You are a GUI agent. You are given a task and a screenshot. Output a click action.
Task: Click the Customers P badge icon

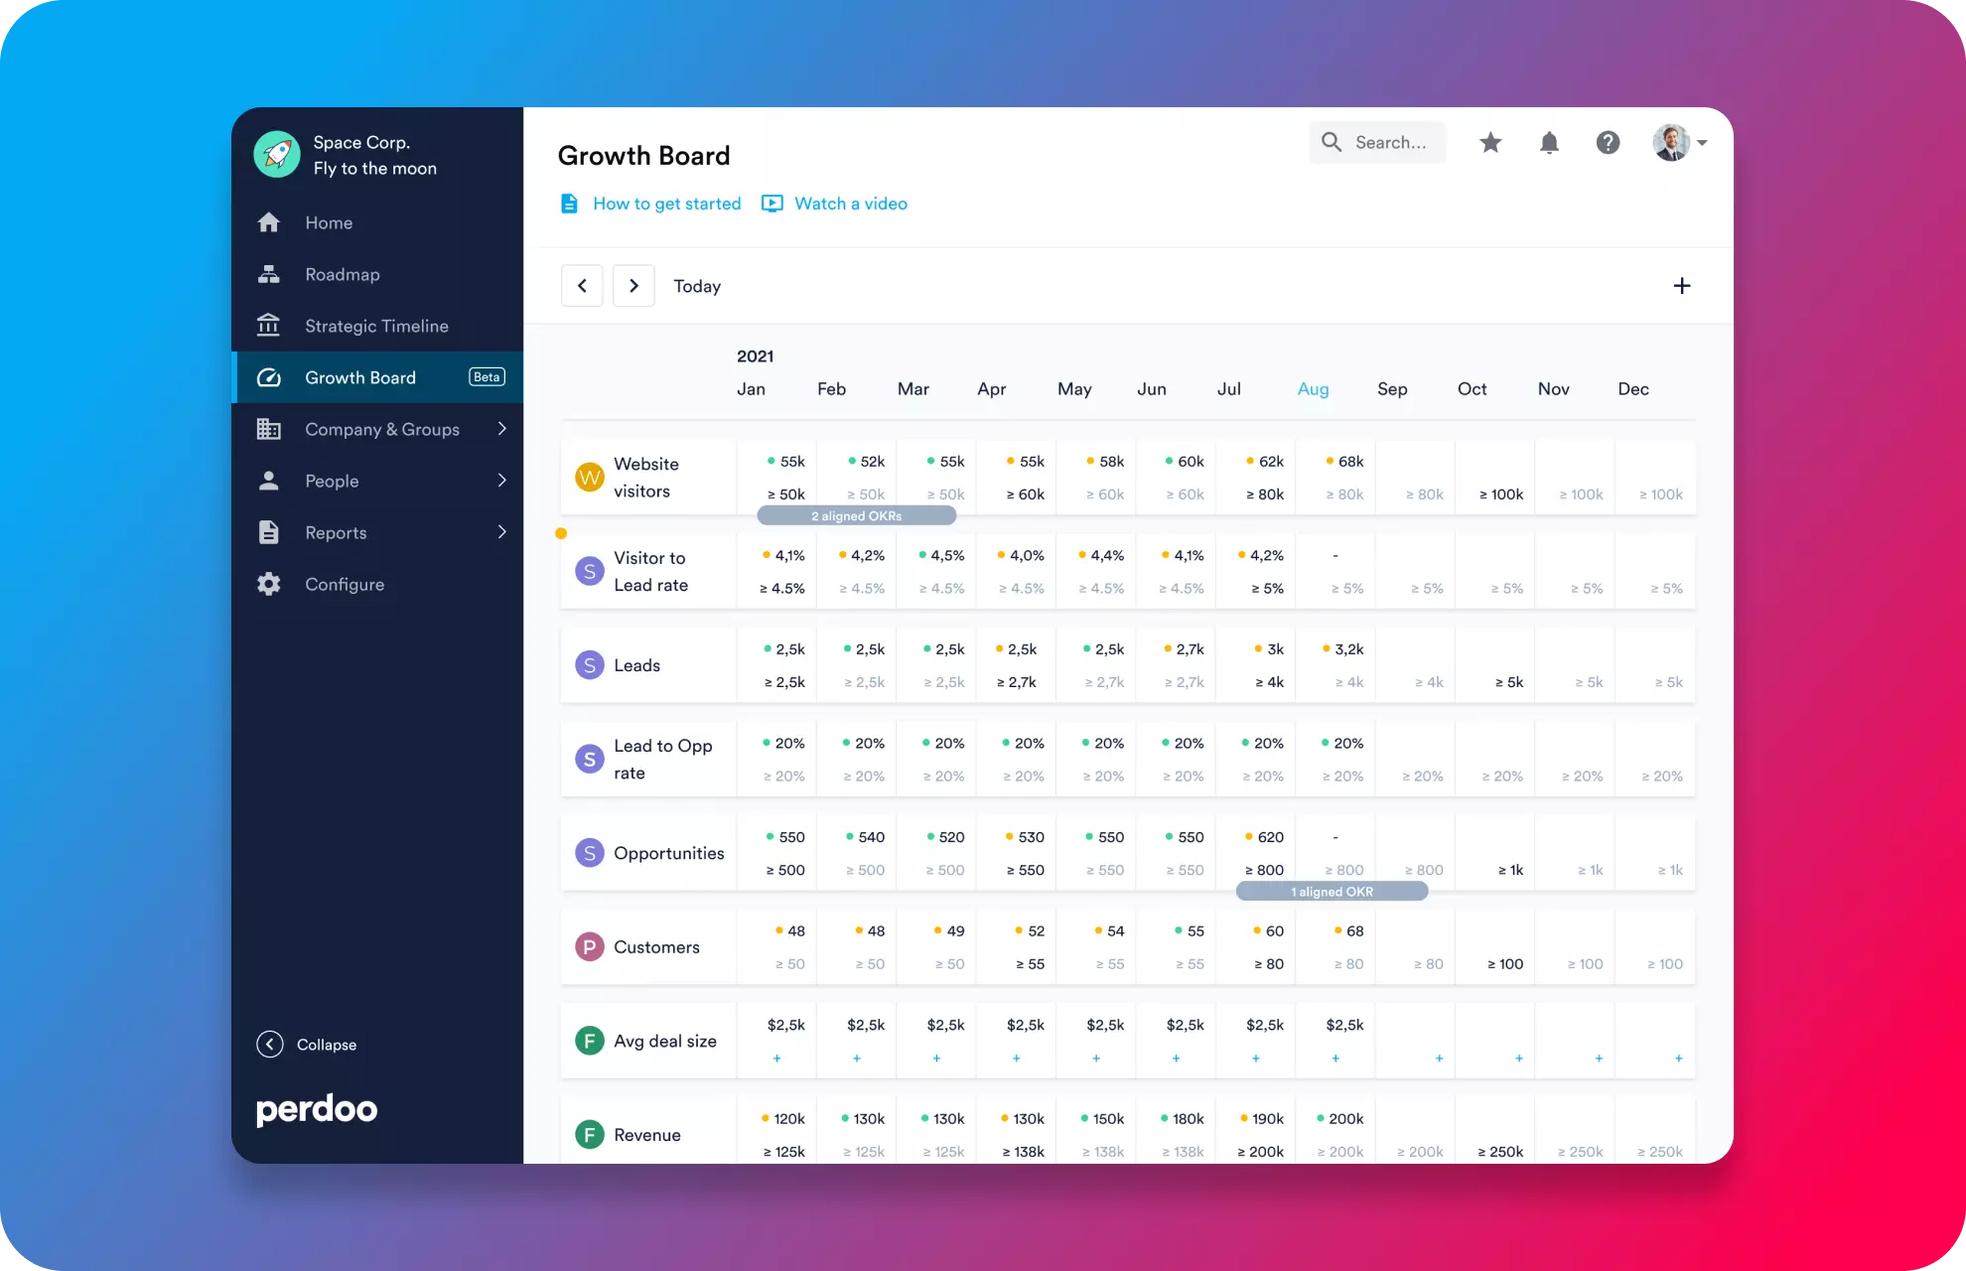coord(590,947)
